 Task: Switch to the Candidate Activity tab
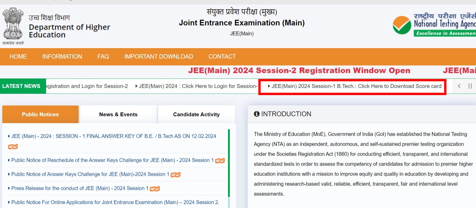pyautogui.click(x=196, y=114)
